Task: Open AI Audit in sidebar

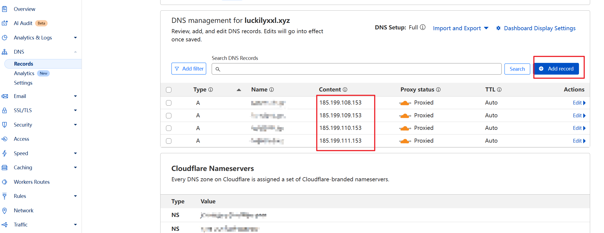Action: click(23, 23)
